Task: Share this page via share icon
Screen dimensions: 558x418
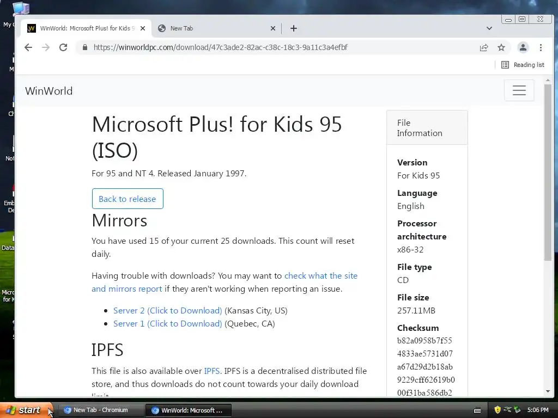Action: (x=484, y=48)
